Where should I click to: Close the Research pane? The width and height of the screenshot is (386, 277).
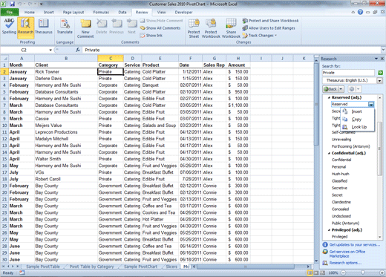click(x=382, y=59)
